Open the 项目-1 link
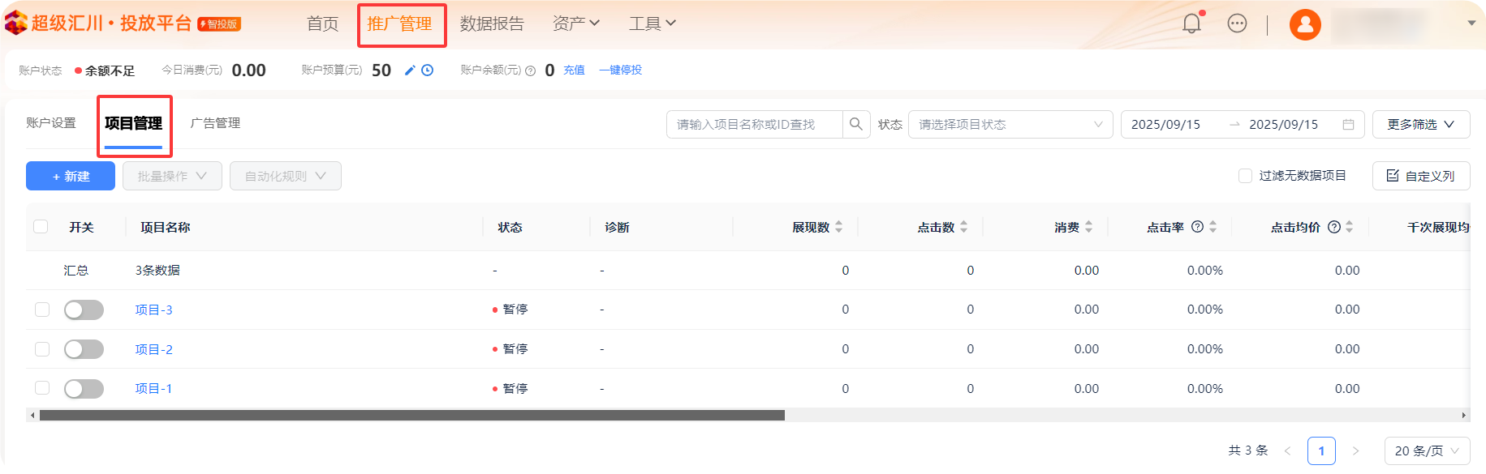This screenshot has height=474, width=1486. 153,389
